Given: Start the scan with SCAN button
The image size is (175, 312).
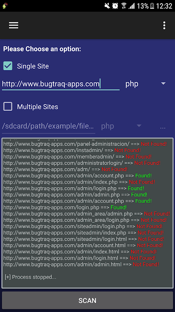Looking at the screenshot, I should pyautogui.click(x=87, y=300).
